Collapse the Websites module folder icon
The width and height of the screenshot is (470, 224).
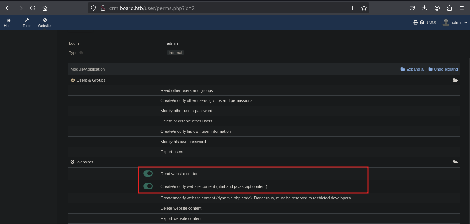455,162
